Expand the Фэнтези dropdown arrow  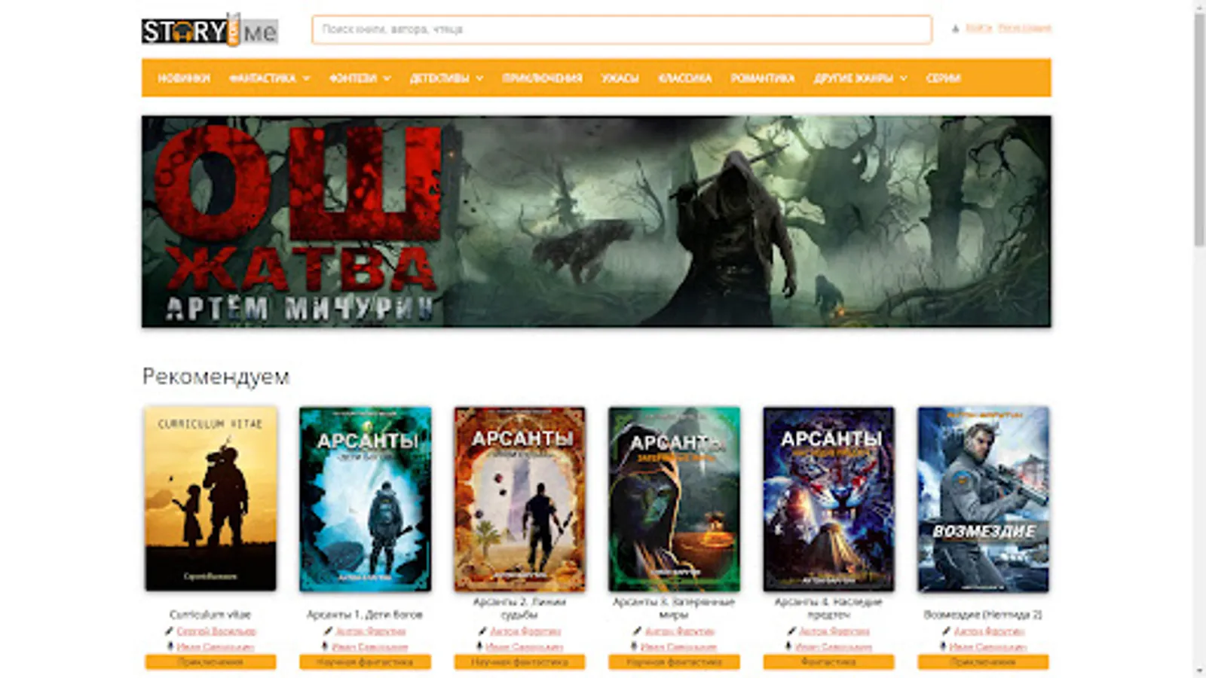pyautogui.click(x=387, y=78)
